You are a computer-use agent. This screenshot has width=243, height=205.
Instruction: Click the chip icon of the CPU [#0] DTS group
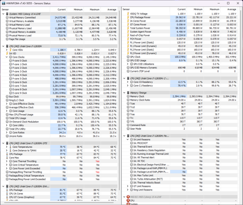7,143
